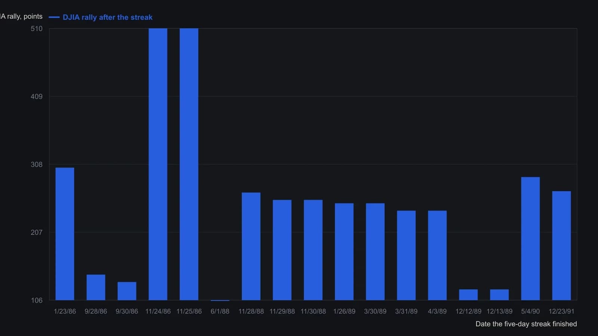Select the bar for 3/30/89
The image size is (598, 336).
pos(375,252)
